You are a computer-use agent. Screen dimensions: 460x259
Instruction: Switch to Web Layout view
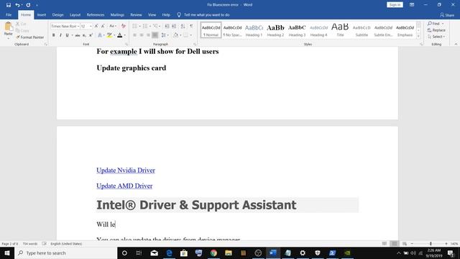pyautogui.click(x=405, y=244)
